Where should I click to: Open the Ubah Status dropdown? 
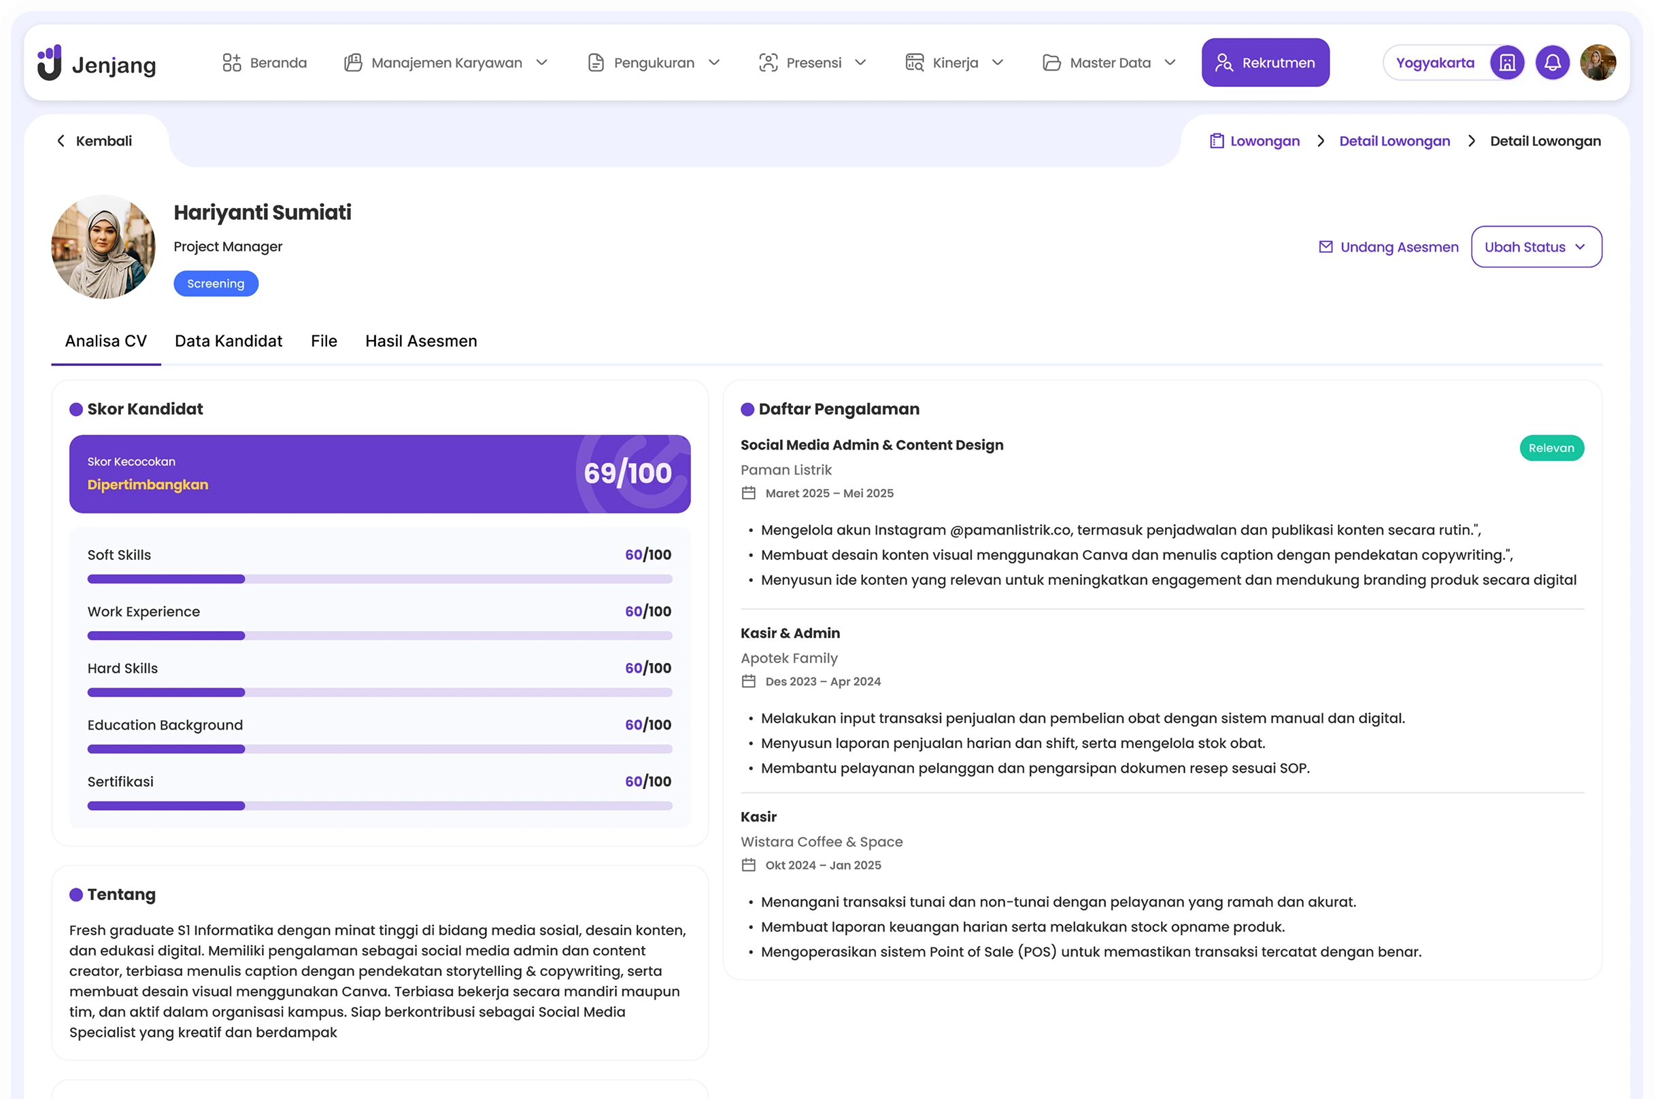1536,247
